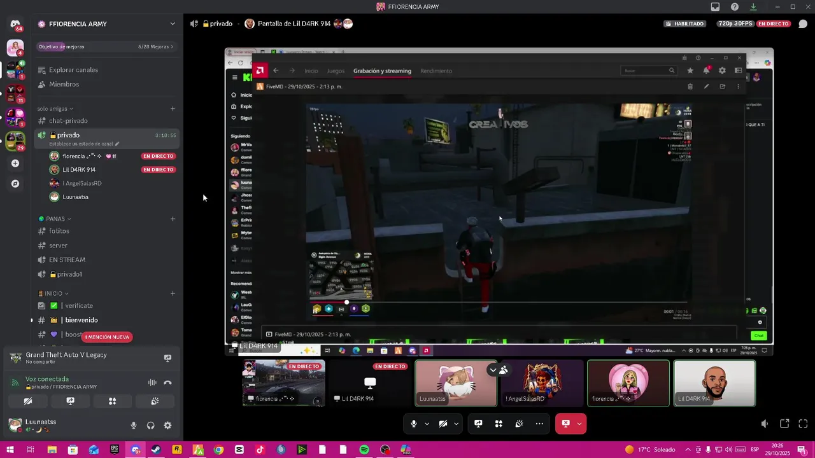Collapse the INICIO category
Screen dimensions: 815x458
pyautogui.click(x=53, y=293)
